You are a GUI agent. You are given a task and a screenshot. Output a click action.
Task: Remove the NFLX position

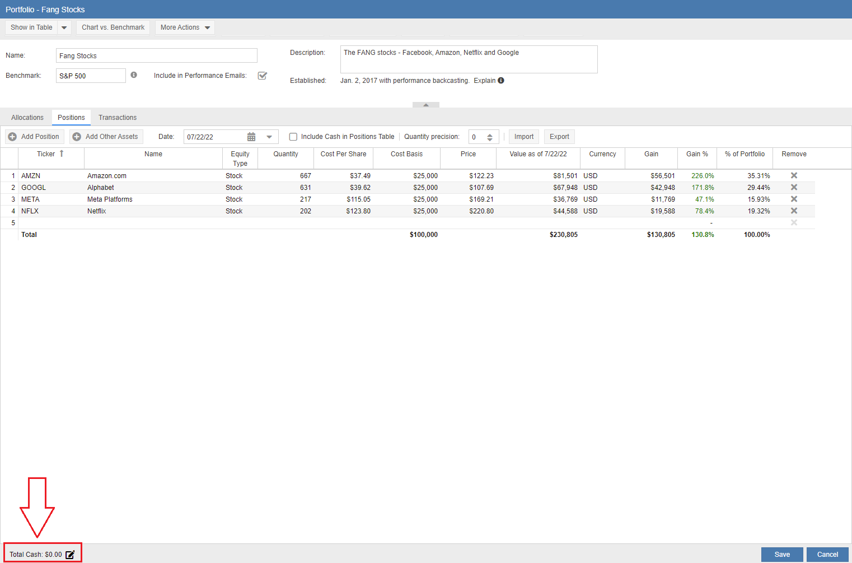(x=793, y=211)
